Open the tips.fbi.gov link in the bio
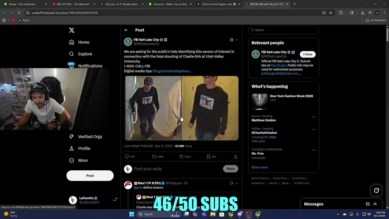 coord(278,65)
